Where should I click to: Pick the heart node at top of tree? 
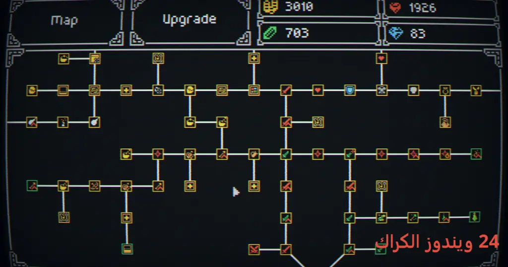381,59
